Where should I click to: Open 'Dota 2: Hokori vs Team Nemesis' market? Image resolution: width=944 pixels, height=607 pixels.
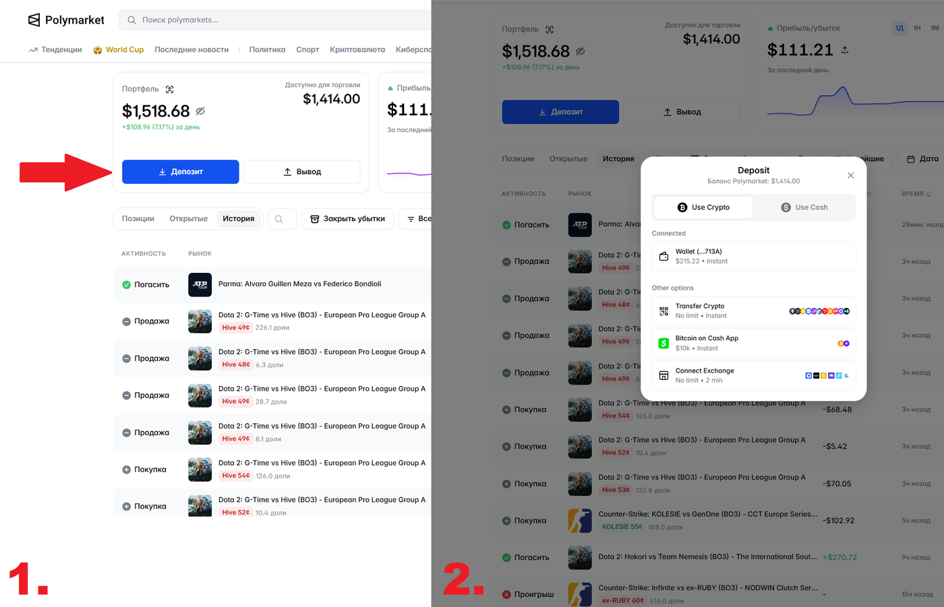707,557
